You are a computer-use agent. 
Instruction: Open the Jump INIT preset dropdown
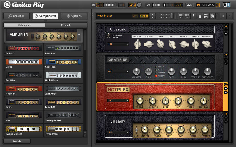[118, 132]
